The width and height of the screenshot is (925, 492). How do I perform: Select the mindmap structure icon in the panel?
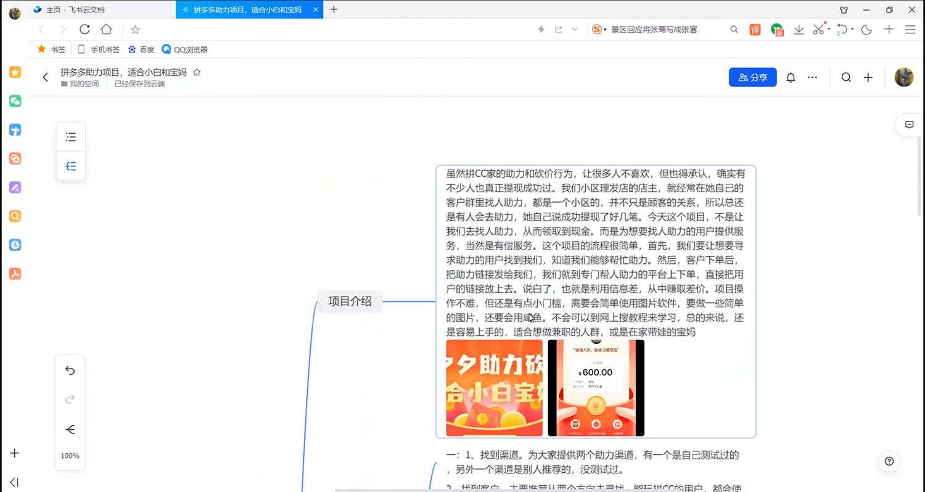70,166
